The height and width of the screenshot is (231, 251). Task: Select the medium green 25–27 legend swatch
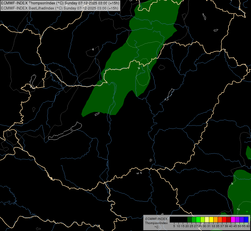(x=194, y=219)
